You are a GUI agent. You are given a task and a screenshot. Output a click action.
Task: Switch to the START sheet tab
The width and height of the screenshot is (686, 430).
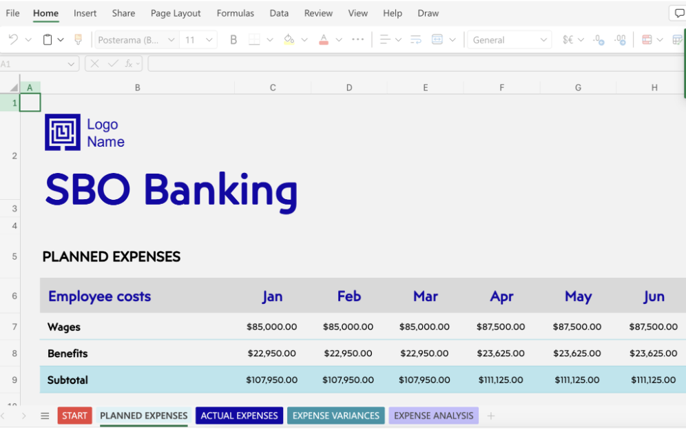[74, 416]
